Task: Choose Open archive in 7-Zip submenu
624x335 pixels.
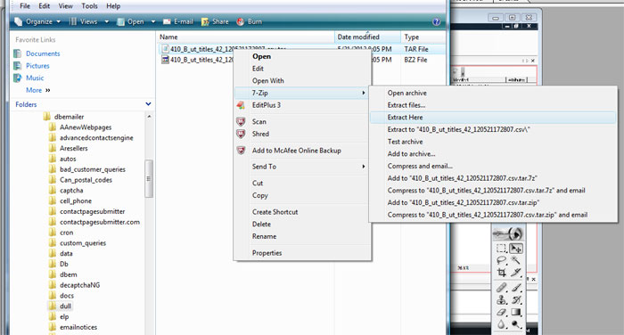Action: click(493, 93)
